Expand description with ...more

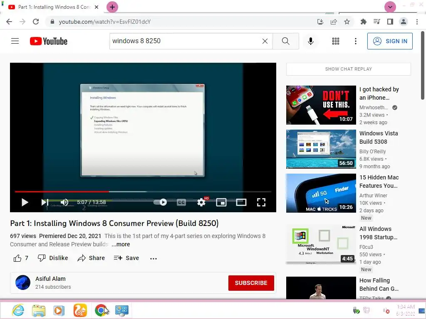tap(121, 244)
